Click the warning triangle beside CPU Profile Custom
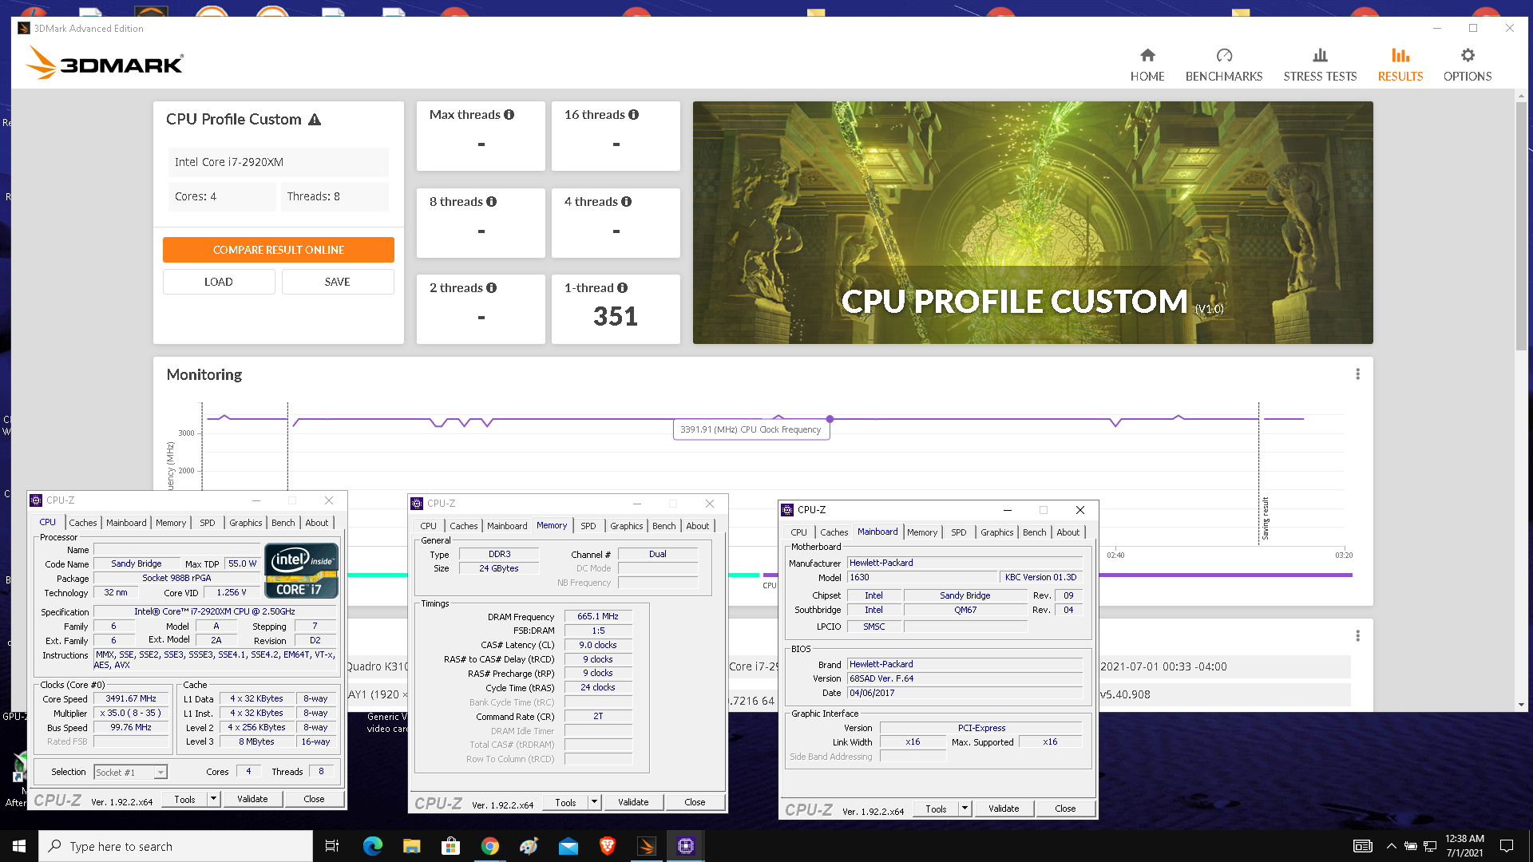 (x=315, y=120)
